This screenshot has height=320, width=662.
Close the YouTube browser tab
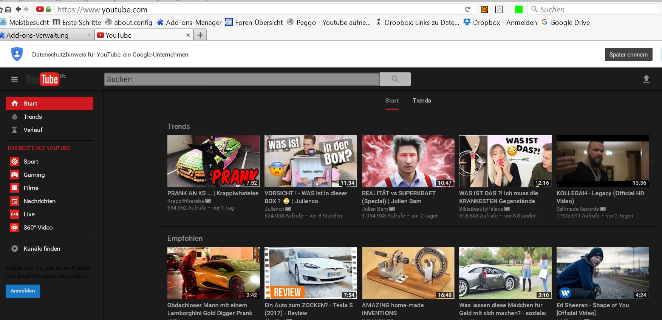pos(188,35)
